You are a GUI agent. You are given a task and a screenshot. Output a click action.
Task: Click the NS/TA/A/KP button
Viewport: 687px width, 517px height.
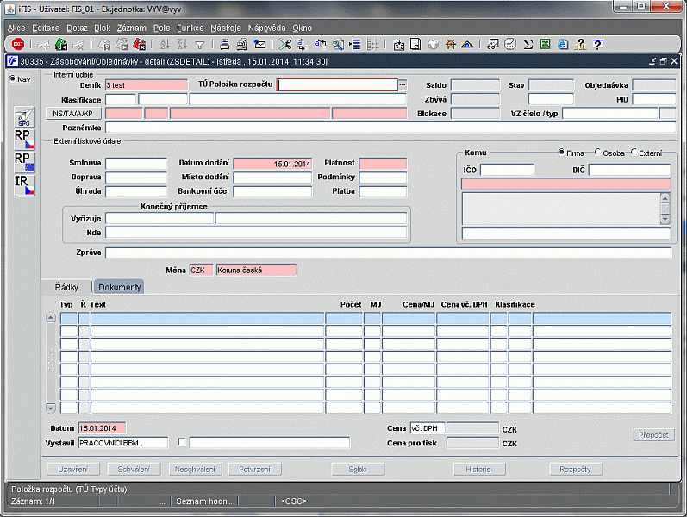point(73,114)
